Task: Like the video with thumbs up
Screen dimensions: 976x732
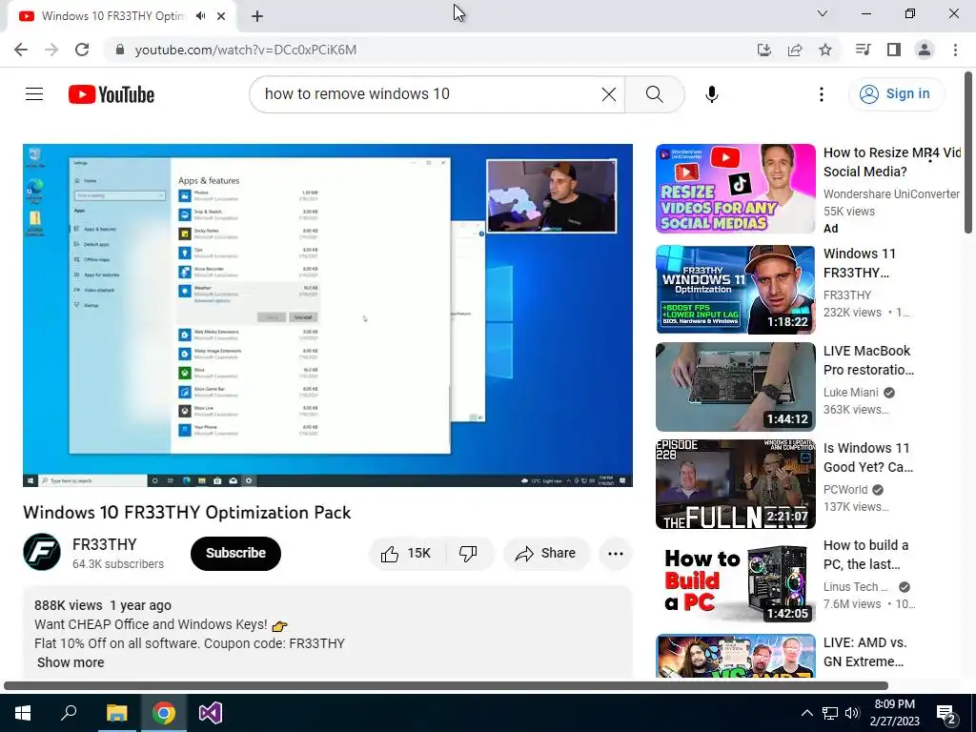Action: coord(407,554)
